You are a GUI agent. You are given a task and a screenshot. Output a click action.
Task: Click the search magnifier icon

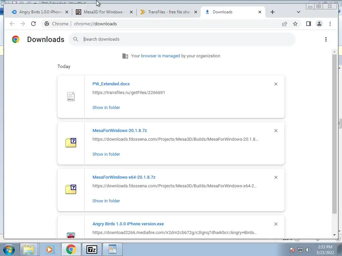(75, 39)
